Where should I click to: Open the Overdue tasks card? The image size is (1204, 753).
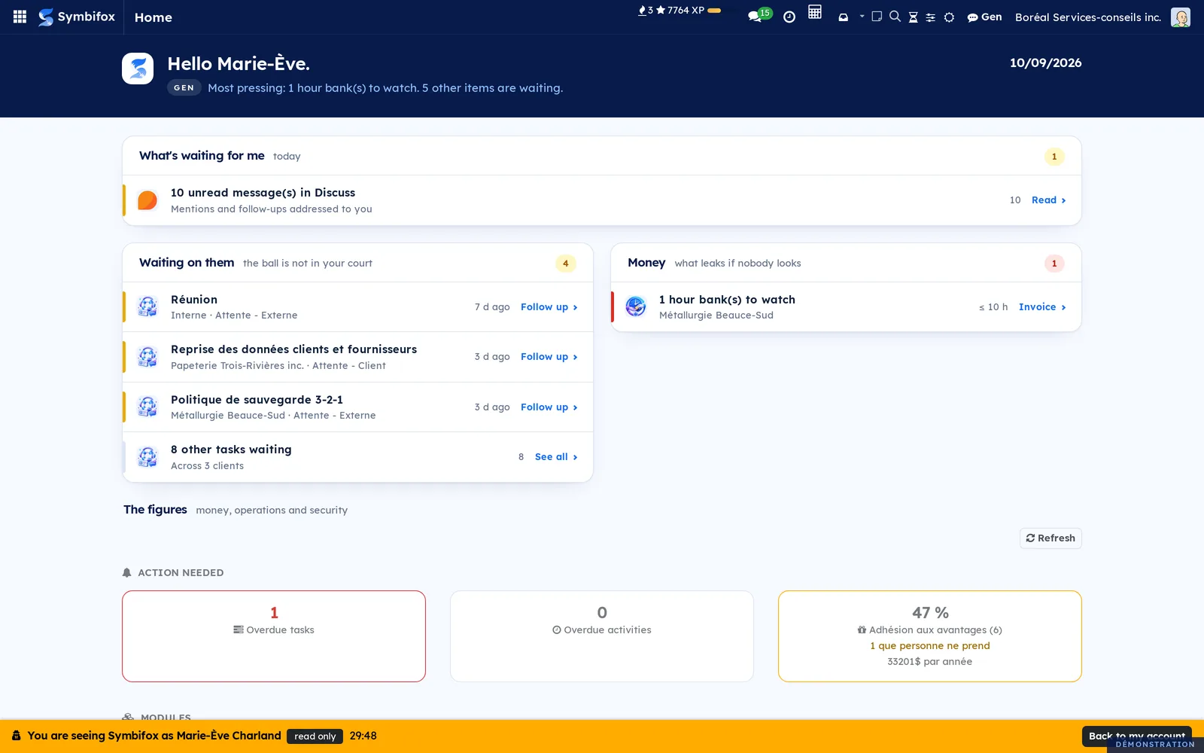pos(274,636)
